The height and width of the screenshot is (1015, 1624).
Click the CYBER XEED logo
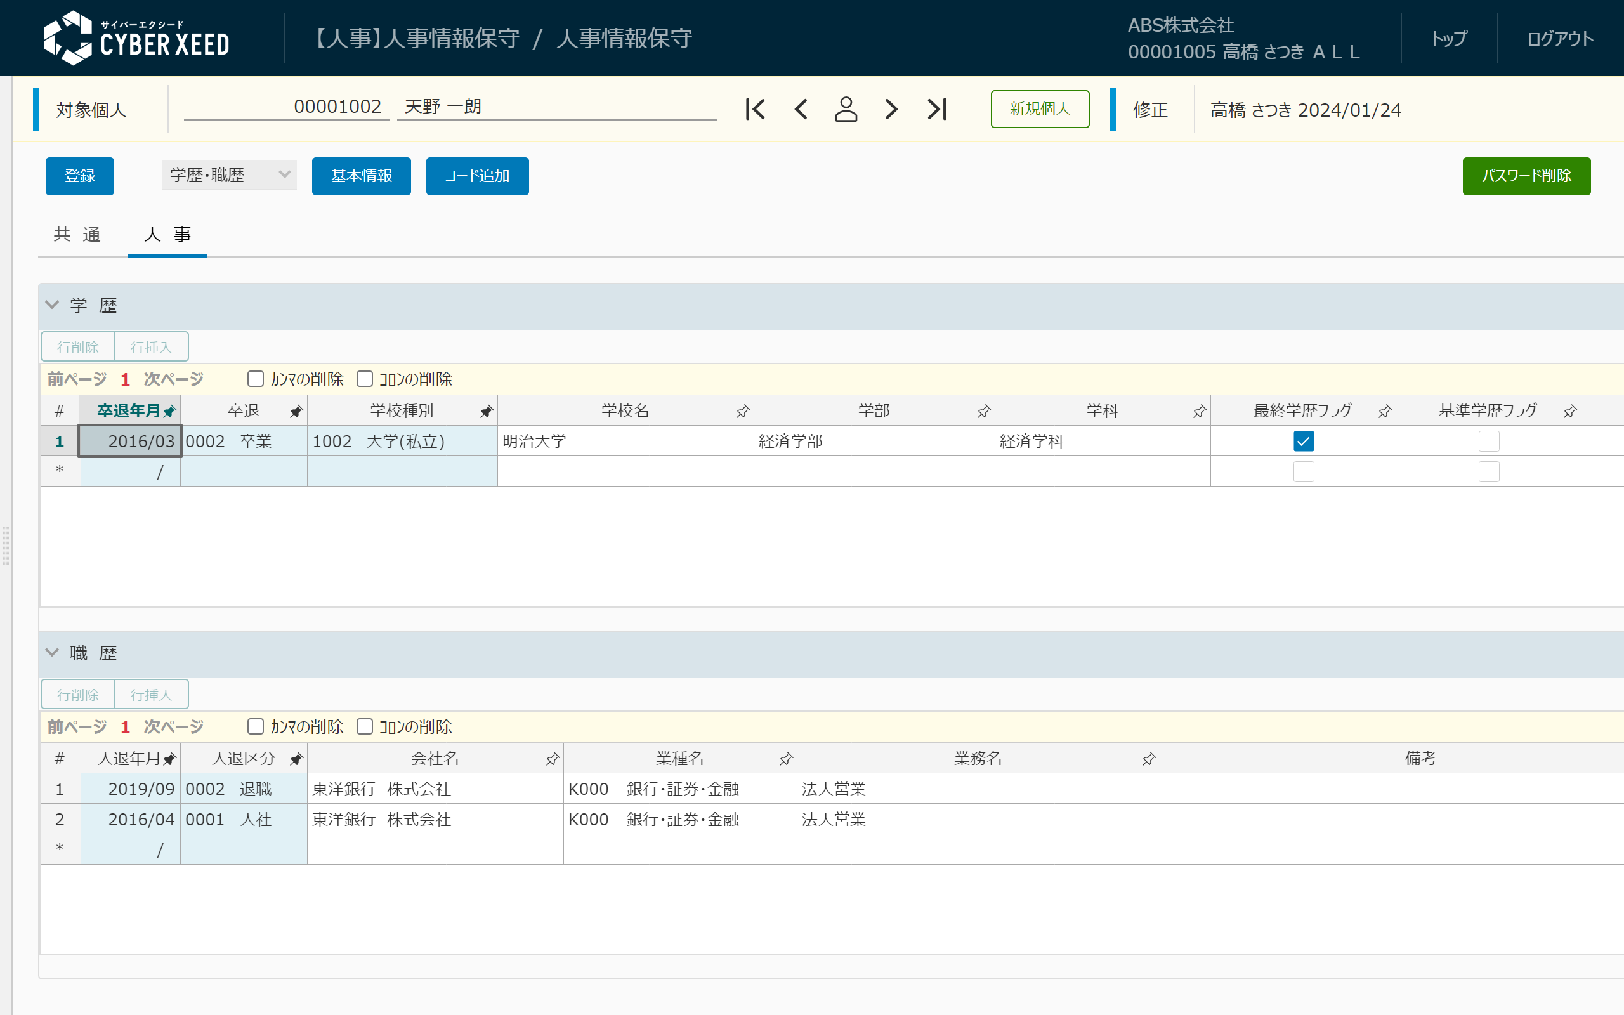[x=137, y=38]
